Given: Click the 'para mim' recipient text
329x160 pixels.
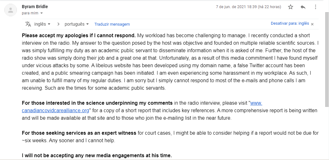Looking at the screenshot, I should pyautogui.click(x=30, y=13).
